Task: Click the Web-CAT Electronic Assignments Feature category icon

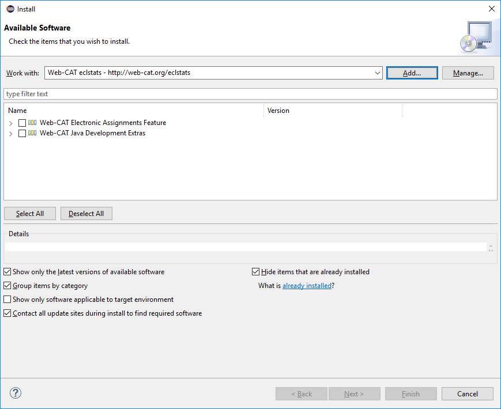Action: [x=32, y=122]
